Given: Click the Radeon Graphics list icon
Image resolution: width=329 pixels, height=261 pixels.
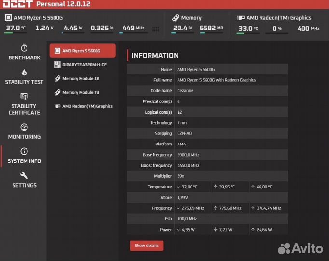Looking at the screenshot, I should (x=57, y=106).
